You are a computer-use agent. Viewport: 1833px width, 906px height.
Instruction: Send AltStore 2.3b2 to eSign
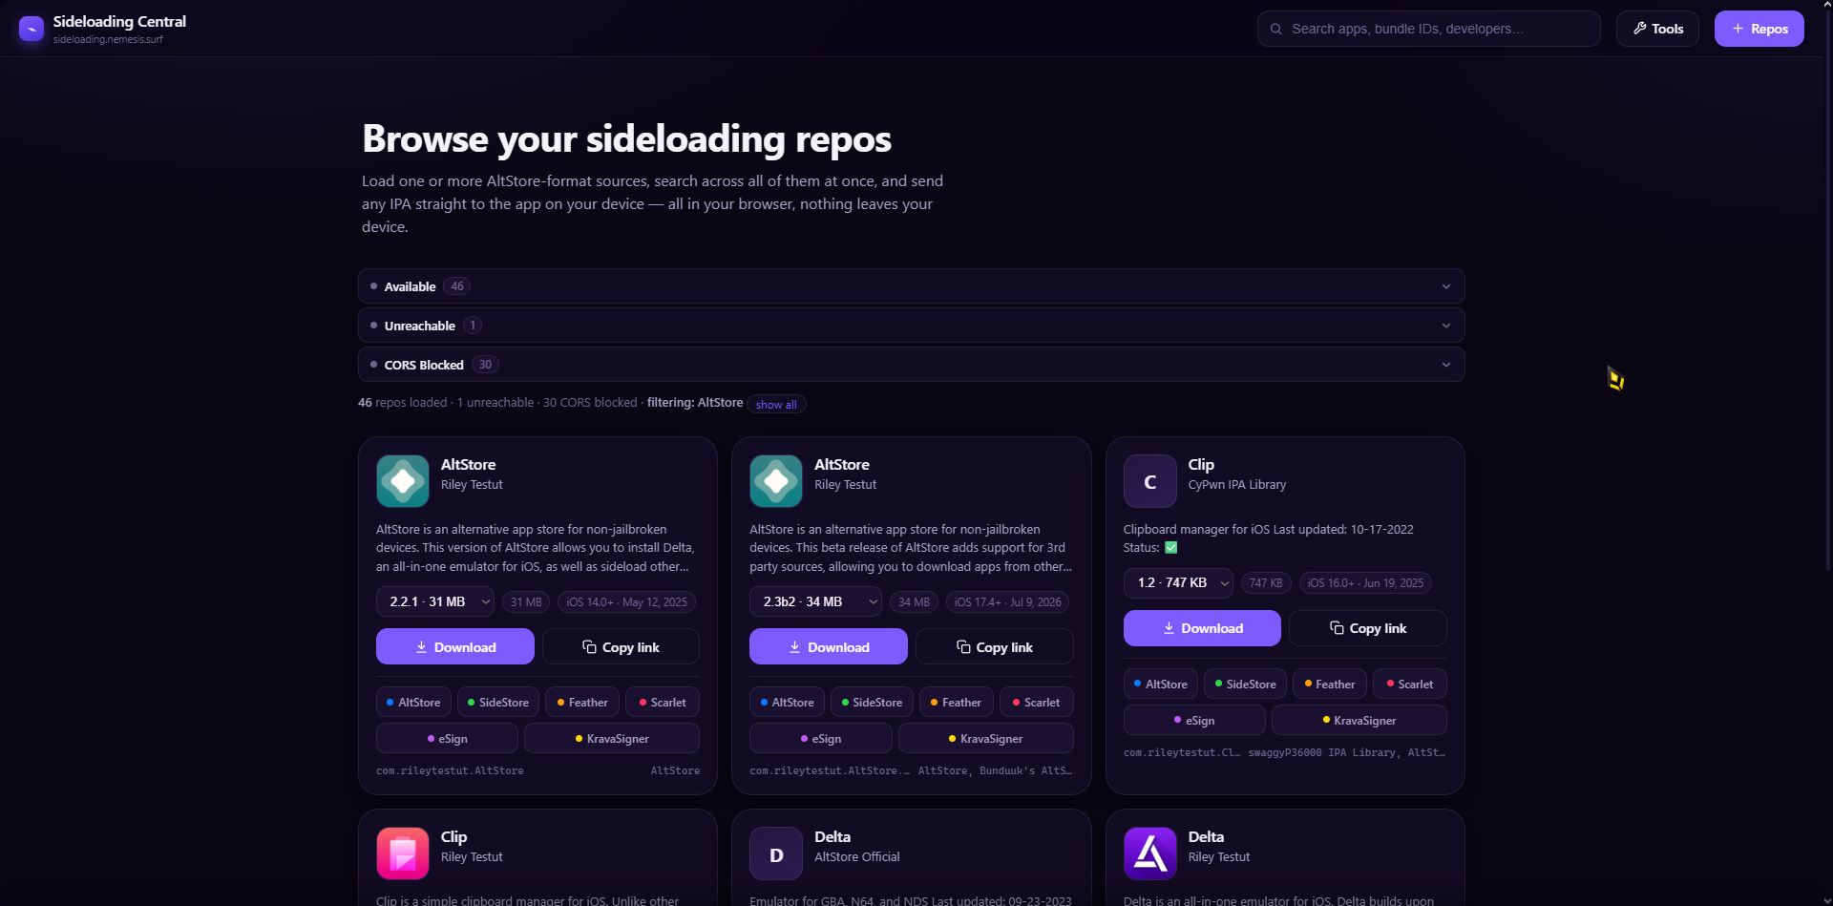821,739
